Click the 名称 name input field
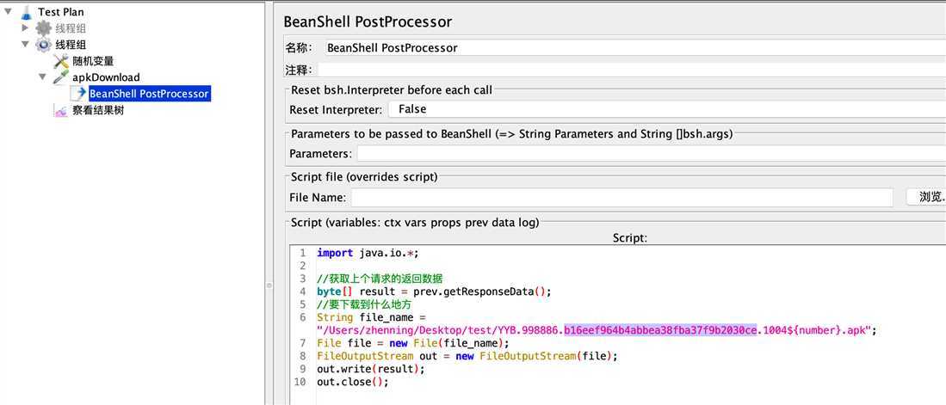 coord(634,47)
